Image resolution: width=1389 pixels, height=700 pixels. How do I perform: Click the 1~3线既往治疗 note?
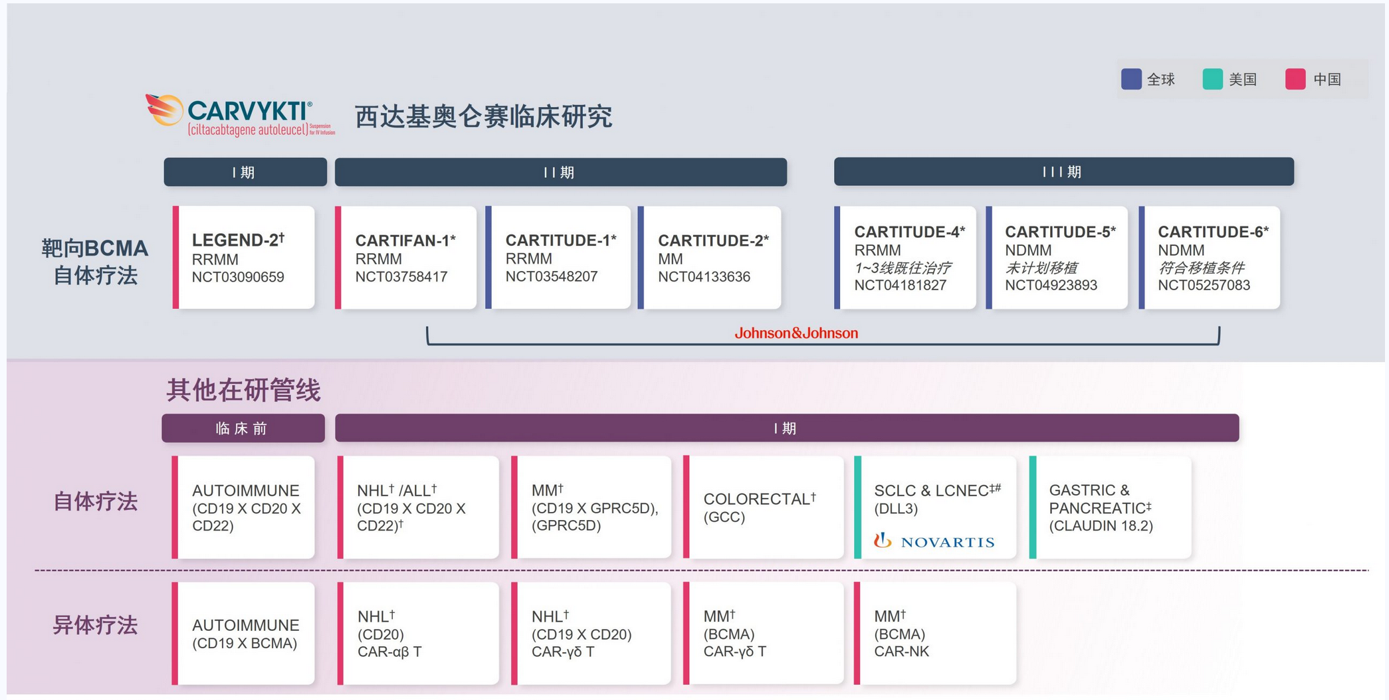(x=903, y=268)
